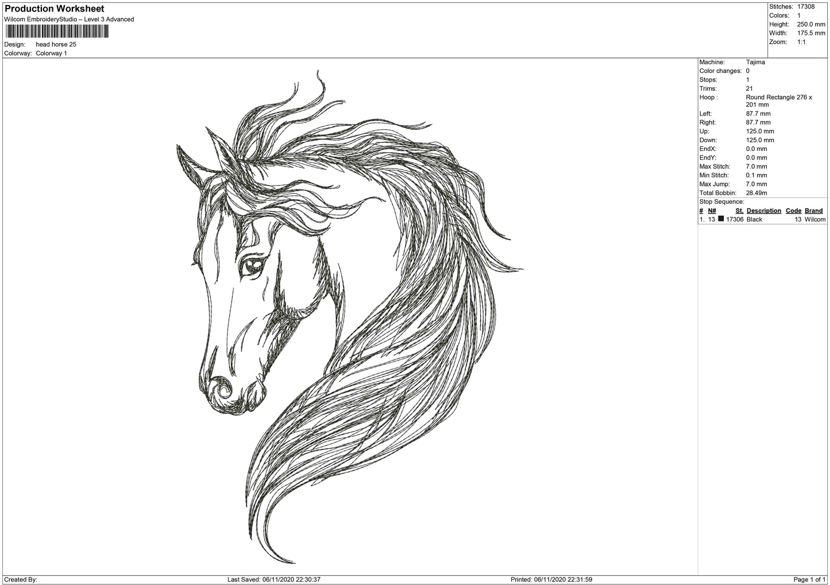Select the black thread color chip
Image resolution: width=830 pixels, height=585 pixels.
(x=722, y=219)
